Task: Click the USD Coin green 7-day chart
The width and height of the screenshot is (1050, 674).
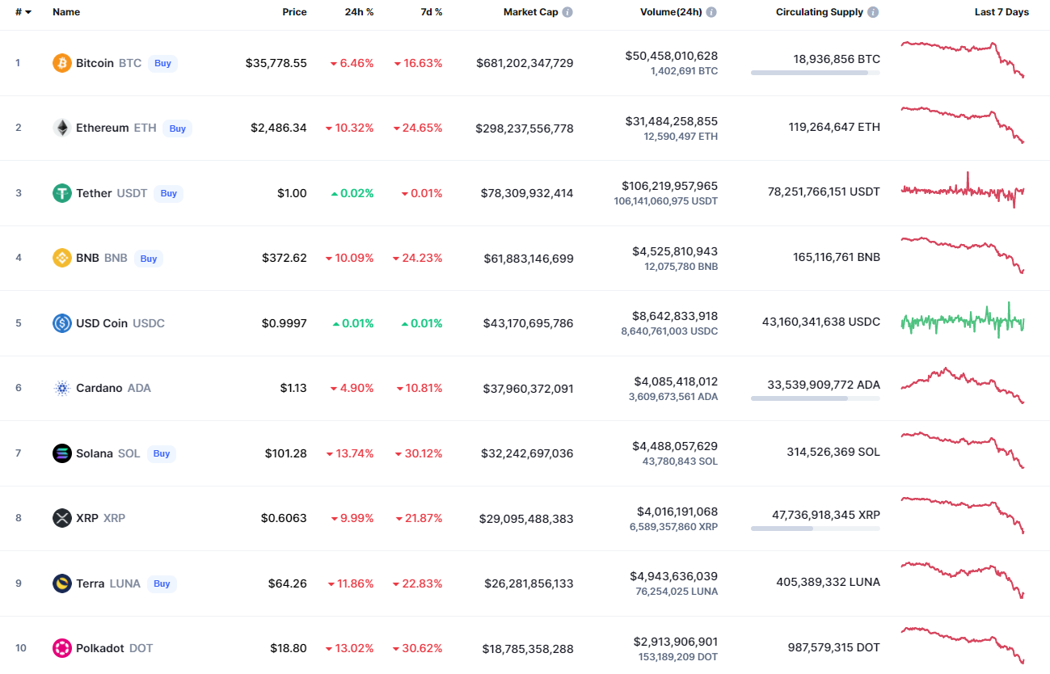Action: coord(963,321)
